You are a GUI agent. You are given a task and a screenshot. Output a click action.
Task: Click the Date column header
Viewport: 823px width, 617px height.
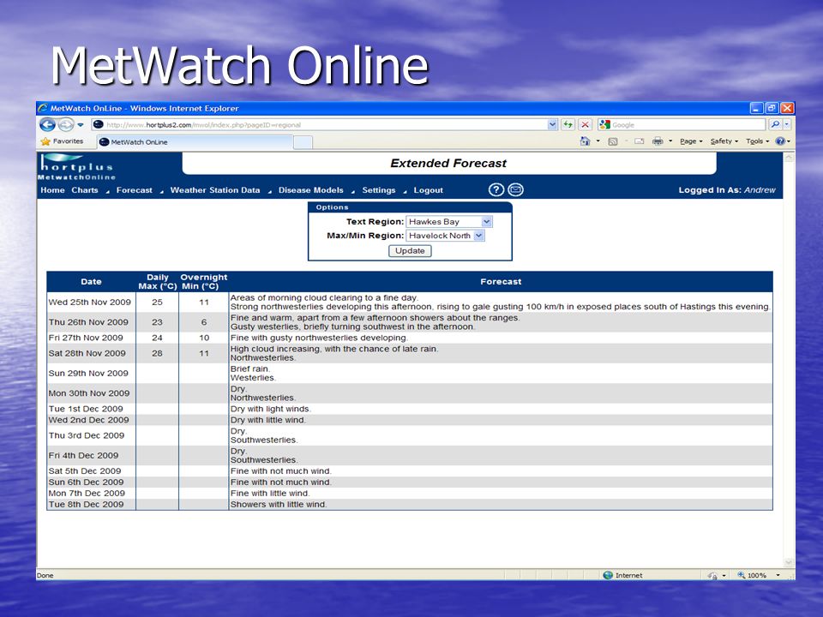(x=92, y=282)
